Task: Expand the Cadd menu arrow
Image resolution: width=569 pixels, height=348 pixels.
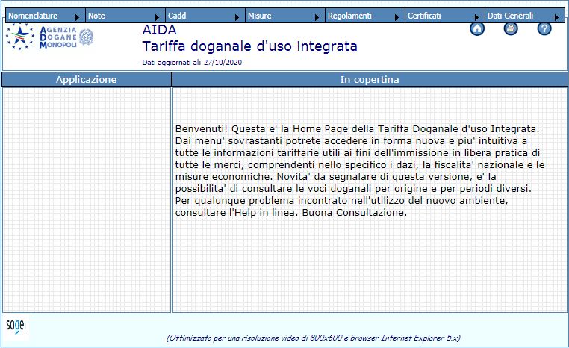Action: pyautogui.click(x=237, y=17)
